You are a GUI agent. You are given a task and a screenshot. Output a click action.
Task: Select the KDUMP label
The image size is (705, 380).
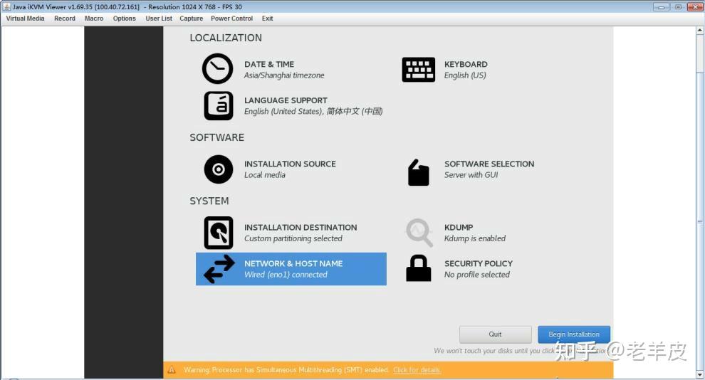(x=459, y=227)
